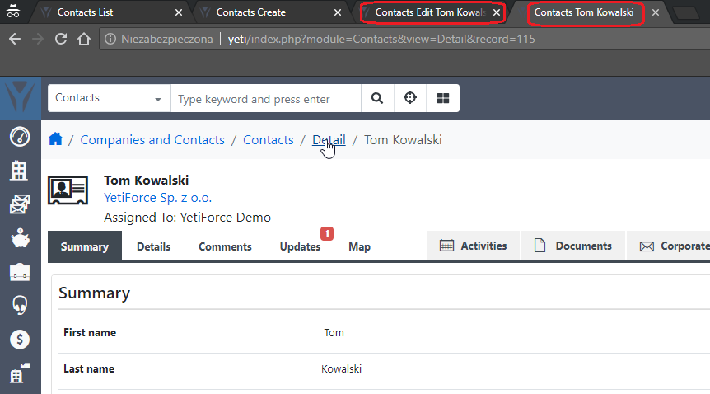This screenshot has width=710, height=394.
Task: Click the Assigned To: YetiForce Demo text
Action: tap(187, 218)
